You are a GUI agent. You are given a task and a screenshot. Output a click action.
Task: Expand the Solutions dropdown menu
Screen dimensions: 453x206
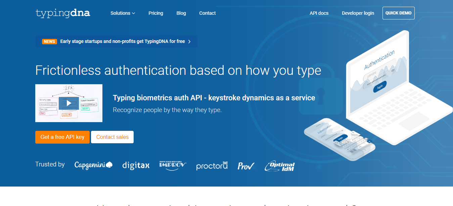click(x=123, y=13)
